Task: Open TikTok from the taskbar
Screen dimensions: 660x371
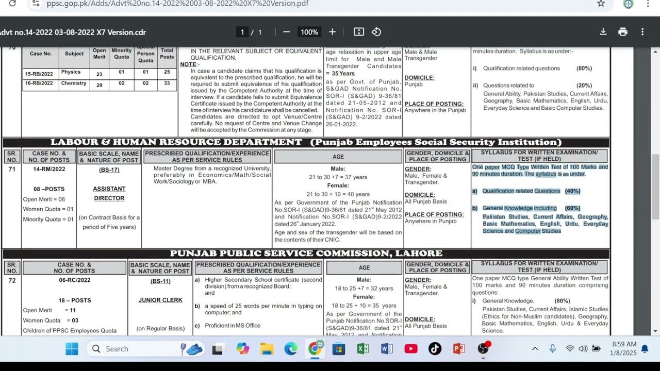Action: pos(435,349)
